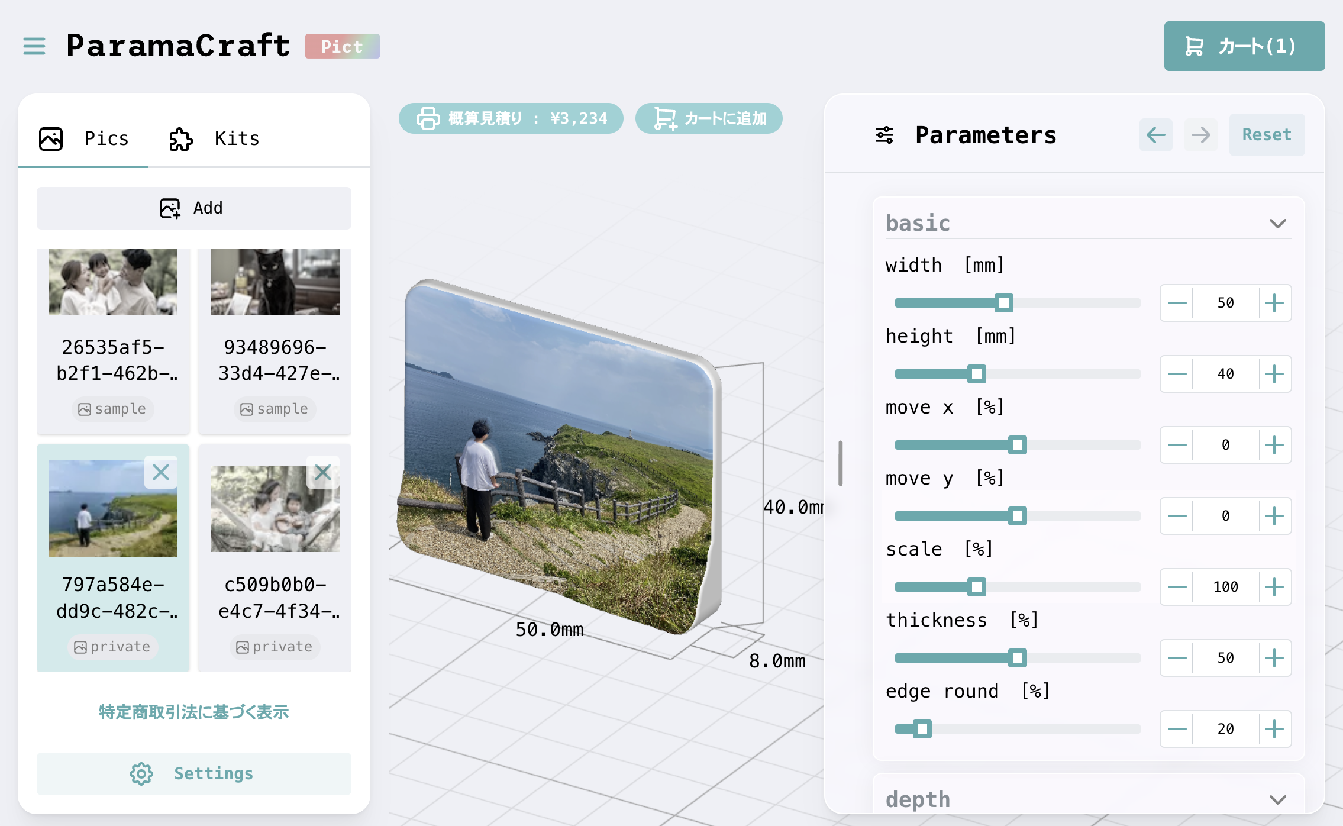This screenshot has width=1343, height=826.
Task: Click the undo left arrow in Parameters
Action: coord(1155,135)
